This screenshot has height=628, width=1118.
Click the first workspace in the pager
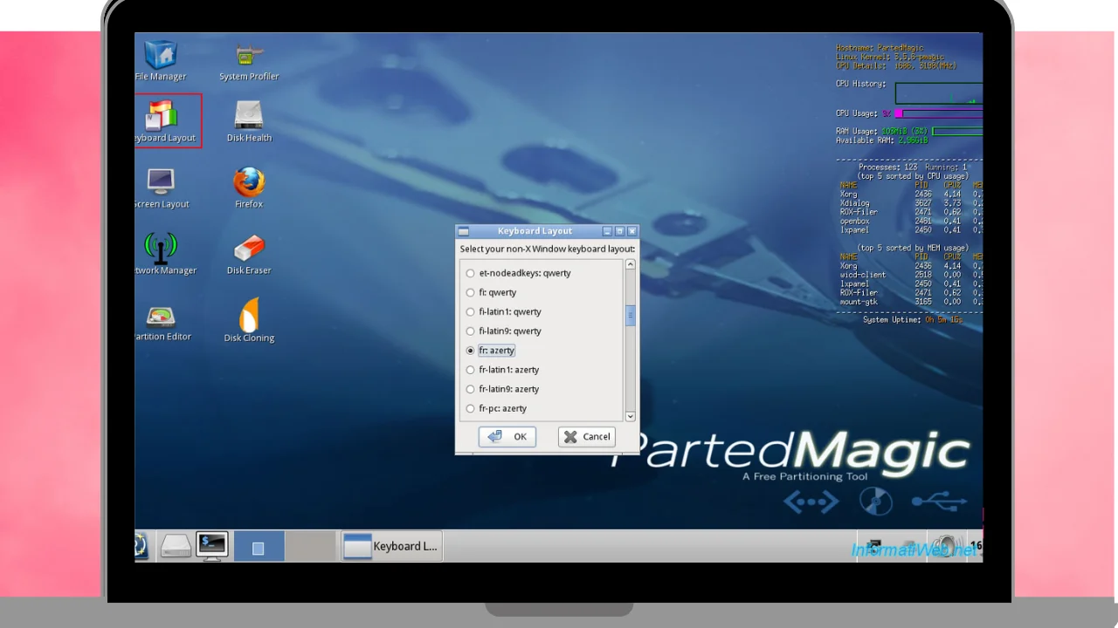[259, 546]
